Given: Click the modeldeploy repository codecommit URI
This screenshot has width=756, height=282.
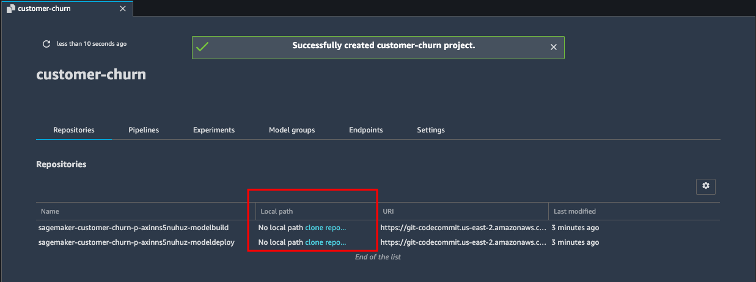Looking at the screenshot, I should (x=463, y=242).
